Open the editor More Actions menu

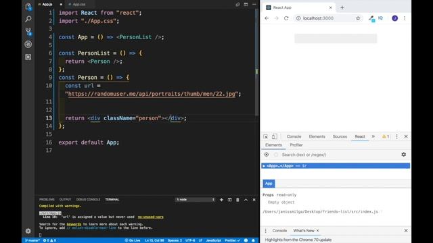tap(254, 5)
